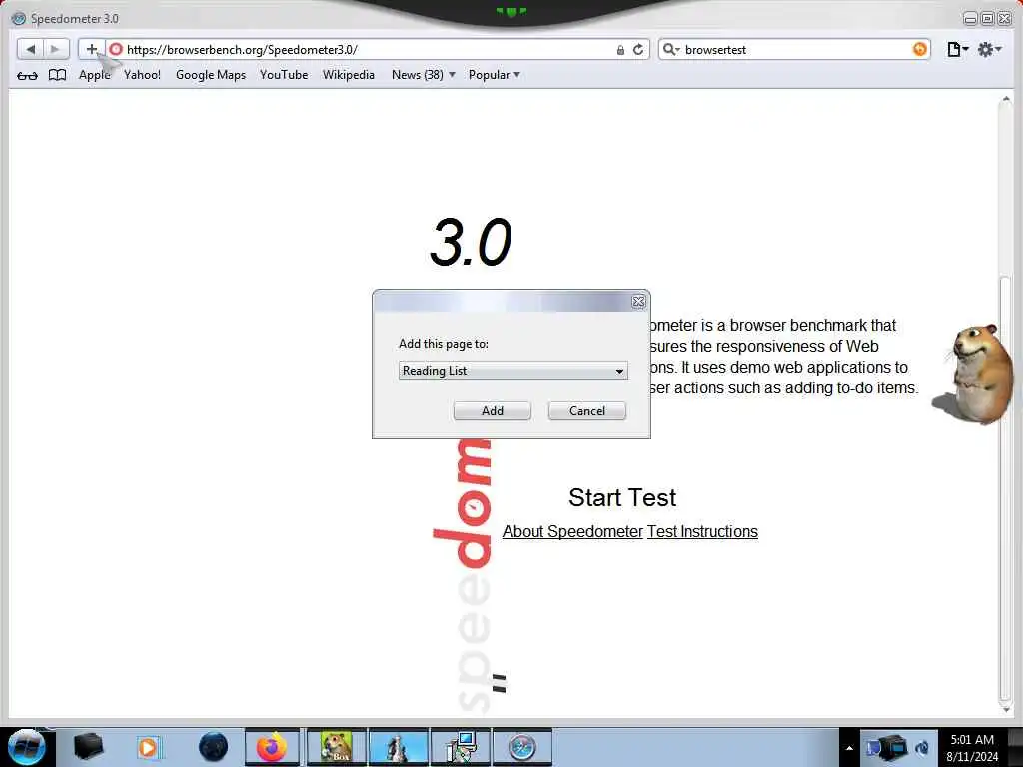Click the browsertest search field

click(x=796, y=50)
